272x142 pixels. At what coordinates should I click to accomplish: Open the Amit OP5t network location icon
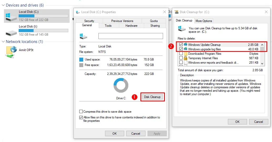tap(11, 52)
